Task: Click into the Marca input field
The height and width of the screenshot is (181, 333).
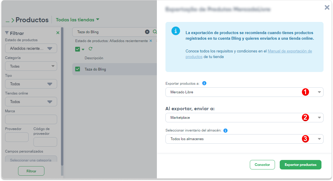Action: click(x=31, y=119)
